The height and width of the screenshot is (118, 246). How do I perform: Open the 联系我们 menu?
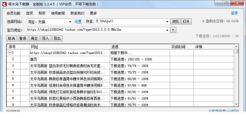77,13
